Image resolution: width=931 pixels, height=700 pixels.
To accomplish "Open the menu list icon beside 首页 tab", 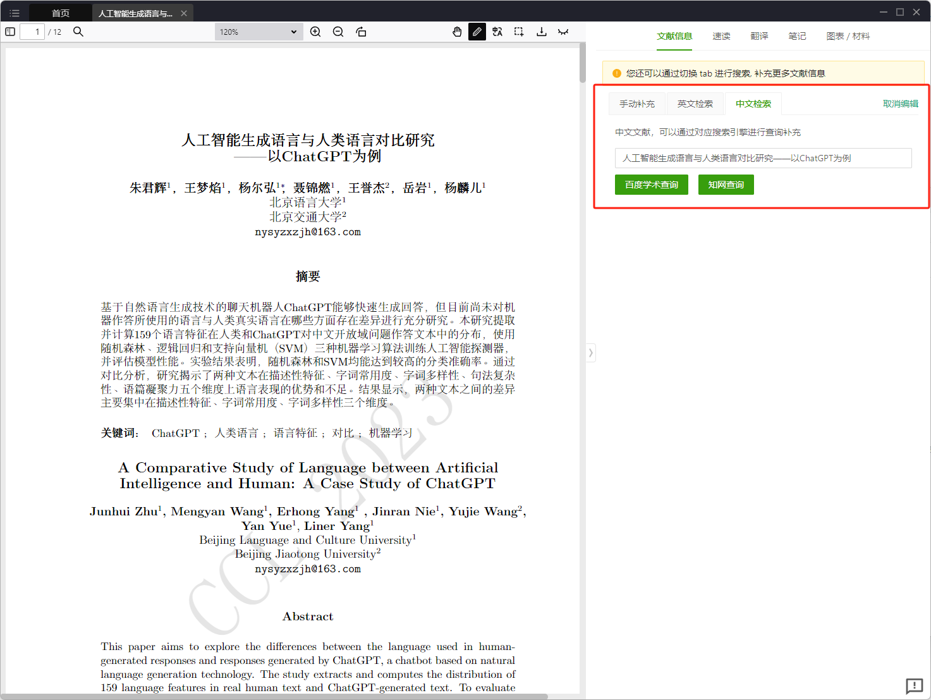I will 15,13.
